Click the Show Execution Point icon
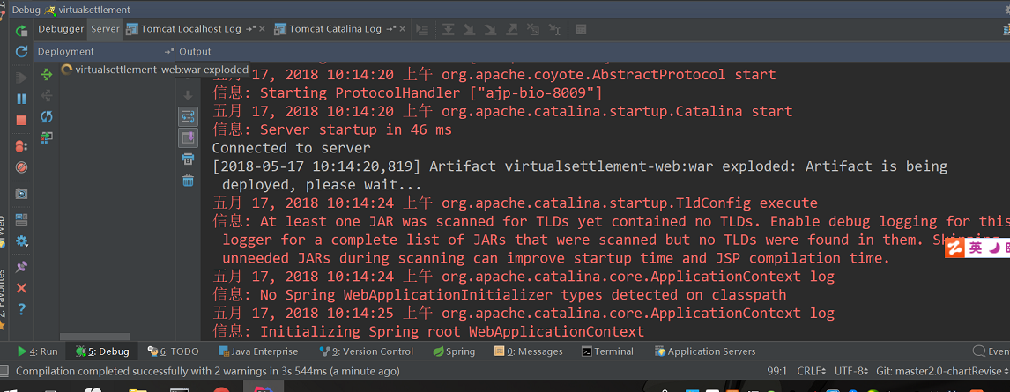1010x392 pixels. click(x=422, y=30)
